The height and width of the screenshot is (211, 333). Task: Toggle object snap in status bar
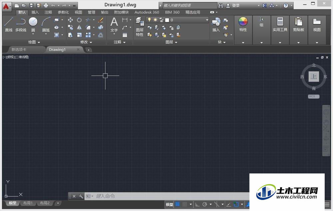pos(236,204)
